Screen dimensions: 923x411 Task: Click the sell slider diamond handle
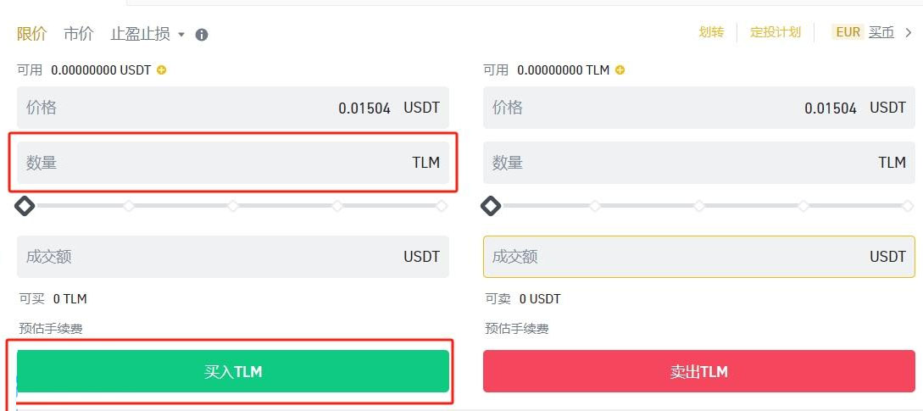pyautogui.click(x=491, y=206)
